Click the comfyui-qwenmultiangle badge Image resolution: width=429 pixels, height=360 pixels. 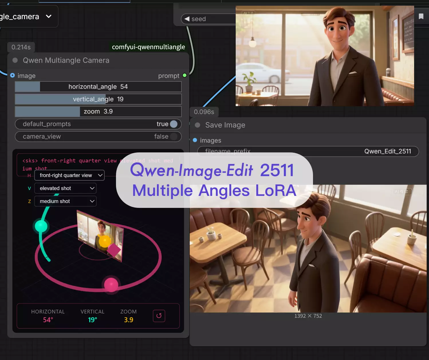148,47
